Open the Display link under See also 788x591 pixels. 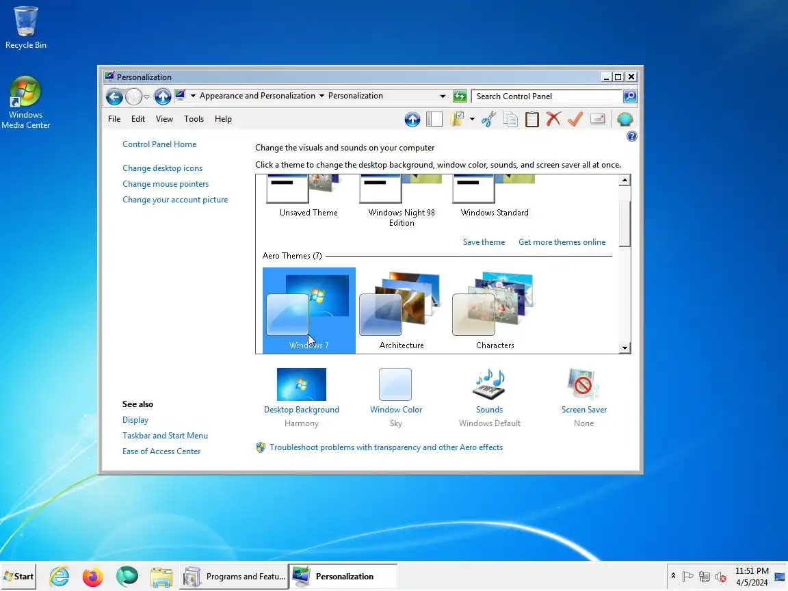pyautogui.click(x=135, y=420)
